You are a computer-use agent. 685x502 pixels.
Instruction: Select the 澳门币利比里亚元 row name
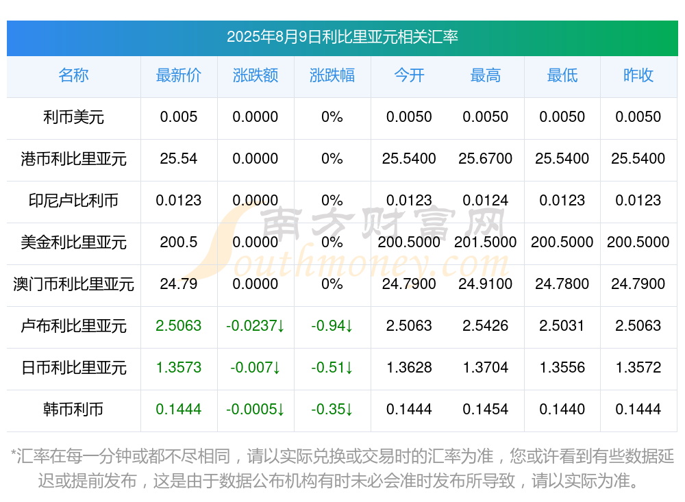coord(73,284)
